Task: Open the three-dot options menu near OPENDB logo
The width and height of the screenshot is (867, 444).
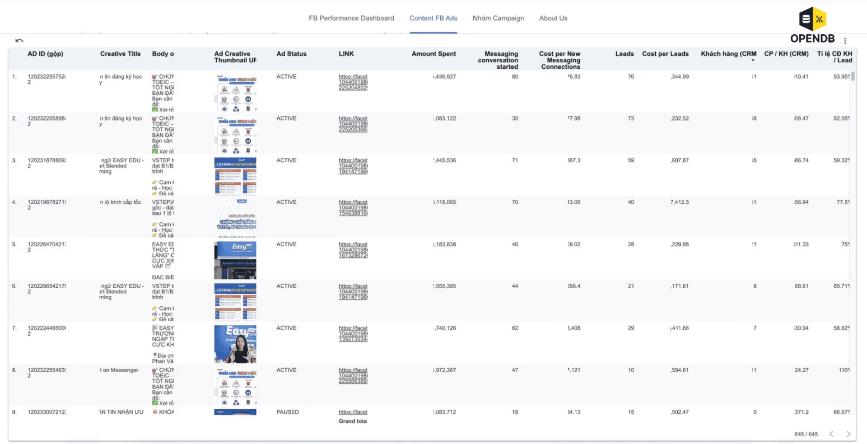Action: [845, 40]
